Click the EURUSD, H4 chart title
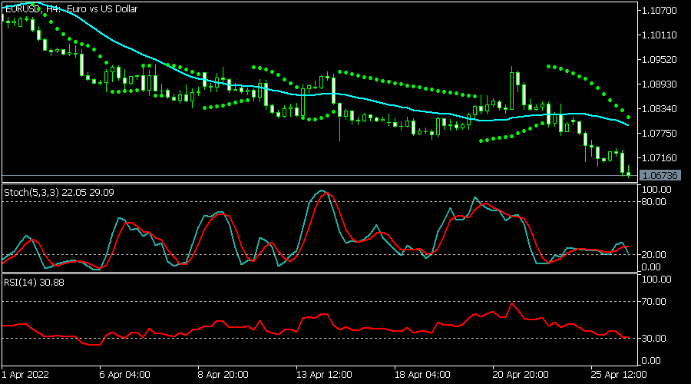 [71, 8]
